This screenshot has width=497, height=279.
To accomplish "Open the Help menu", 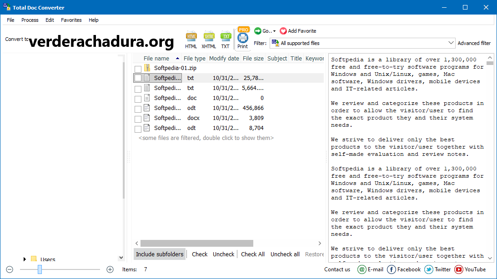I will pyautogui.click(x=94, y=20).
